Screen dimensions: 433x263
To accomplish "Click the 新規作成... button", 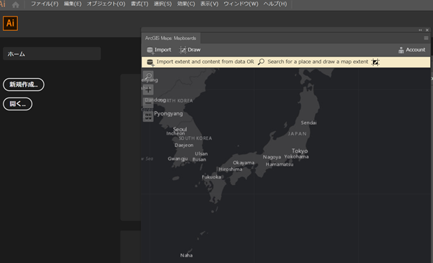I will tap(24, 85).
